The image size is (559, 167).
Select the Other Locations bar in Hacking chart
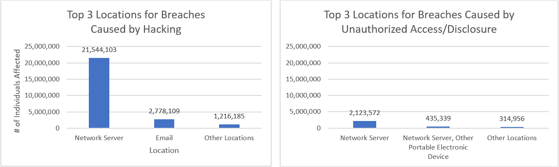pyautogui.click(x=229, y=126)
